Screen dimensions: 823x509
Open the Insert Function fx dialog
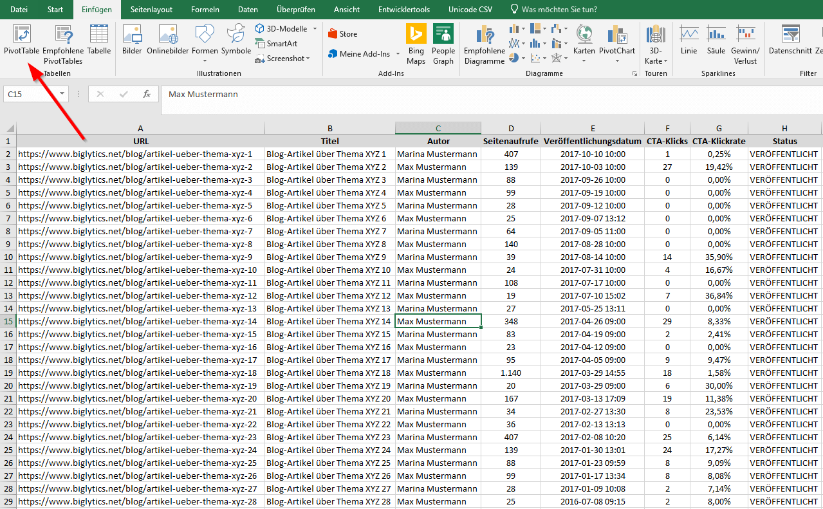tap(146, 94)
